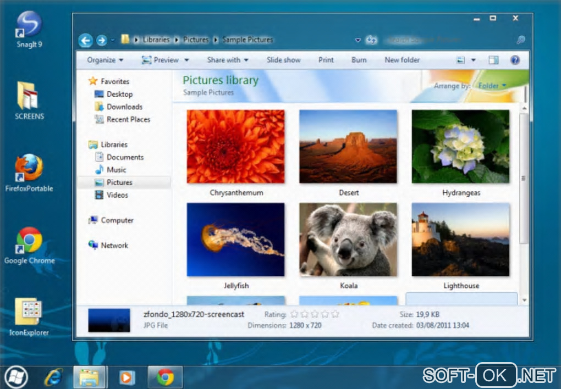Open Desktop in Favorites
Viewport: 561px width, 389px height.
113,94
